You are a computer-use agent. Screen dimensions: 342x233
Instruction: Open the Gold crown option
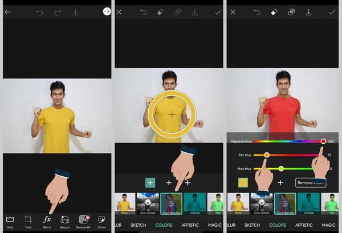[x=10, y=222]
